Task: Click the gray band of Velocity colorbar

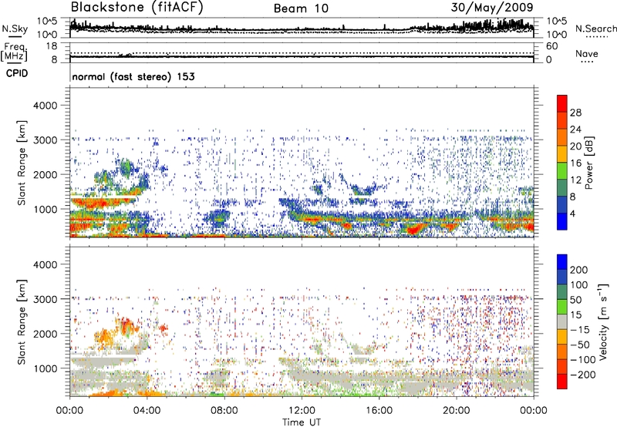Action: click(x=562, y=321)
